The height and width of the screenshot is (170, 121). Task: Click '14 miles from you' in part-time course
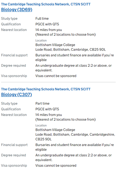pos(49,115)
